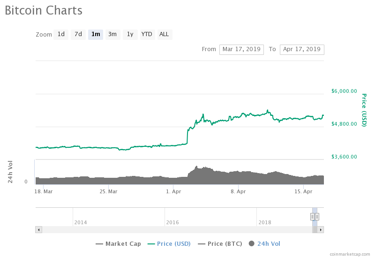Image resolution: width=375 pixels, height=258 pixels.
Task: Open coinmarketcap.com credit link
Action: point(350,254)
